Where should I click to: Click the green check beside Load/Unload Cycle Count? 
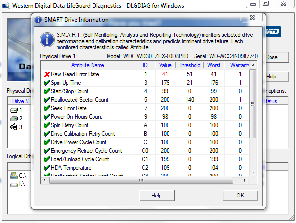(x=47, y=159)
